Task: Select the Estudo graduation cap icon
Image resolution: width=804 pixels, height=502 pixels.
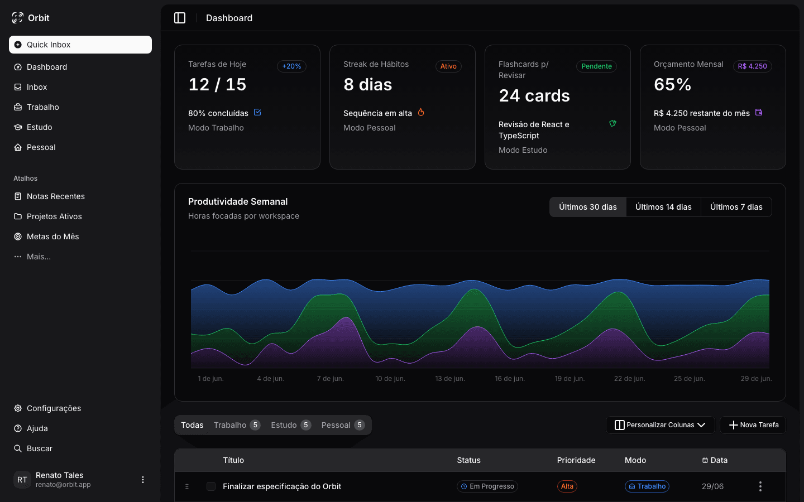Action: (x=17, y=127)
